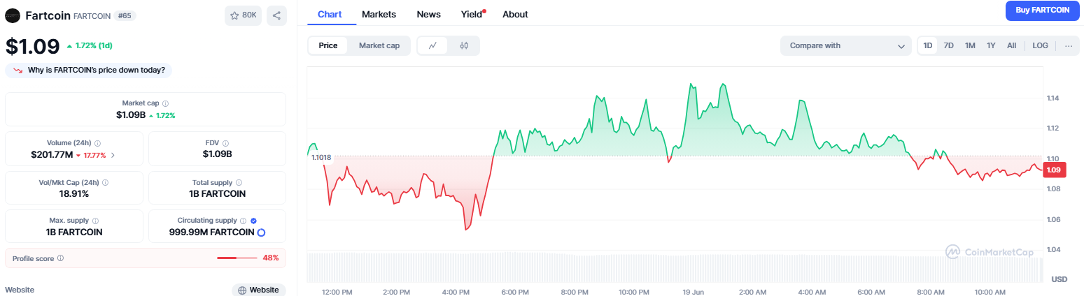Click the Website link button
This screenshot has height=296, width=1084.
pos(259,290)
